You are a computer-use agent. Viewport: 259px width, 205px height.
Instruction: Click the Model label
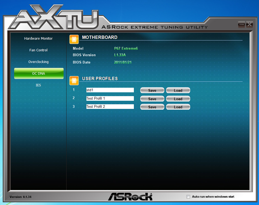tap(78, 48)
